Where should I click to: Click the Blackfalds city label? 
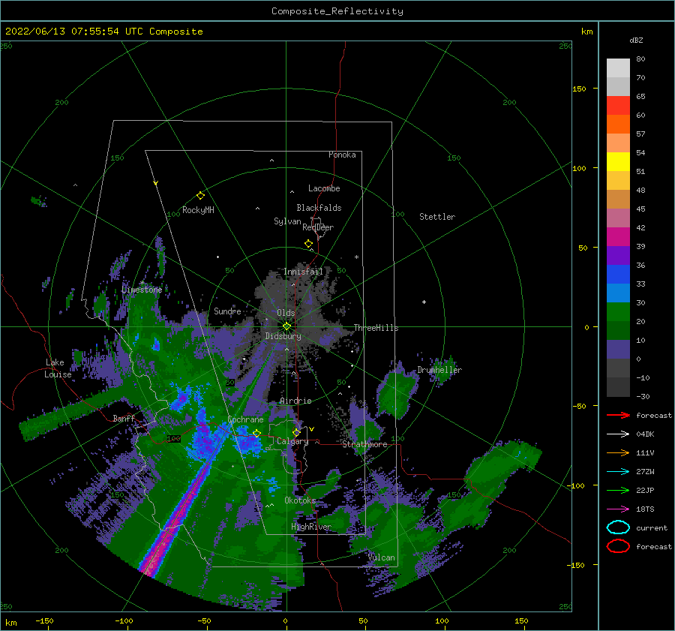pyautogui.click(x=319, y=208)
